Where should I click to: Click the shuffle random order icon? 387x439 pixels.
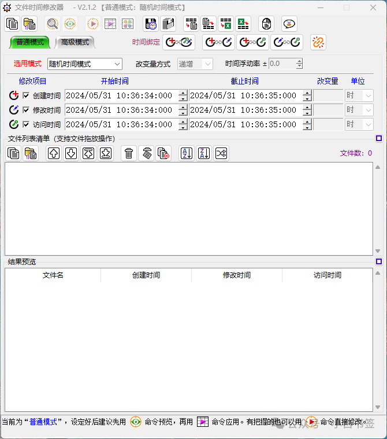click(x=221, y=153)
